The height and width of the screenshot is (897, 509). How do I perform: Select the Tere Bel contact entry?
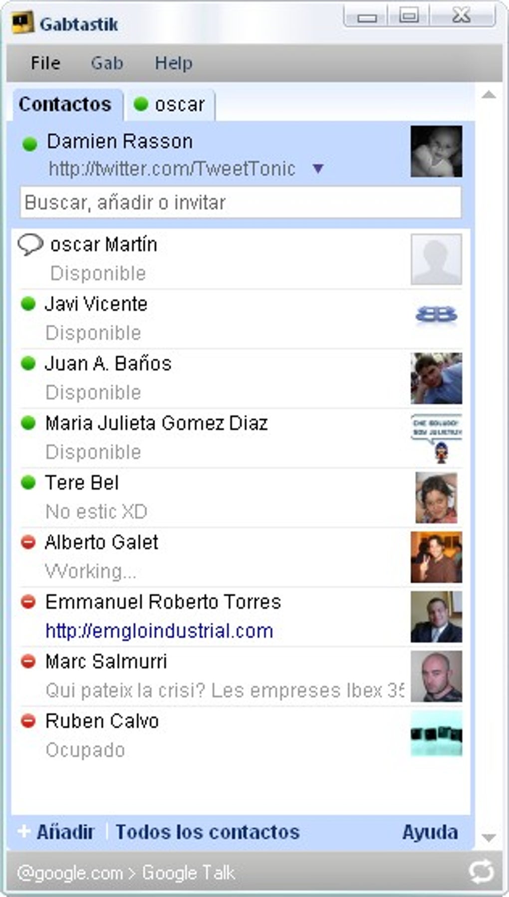241,497
